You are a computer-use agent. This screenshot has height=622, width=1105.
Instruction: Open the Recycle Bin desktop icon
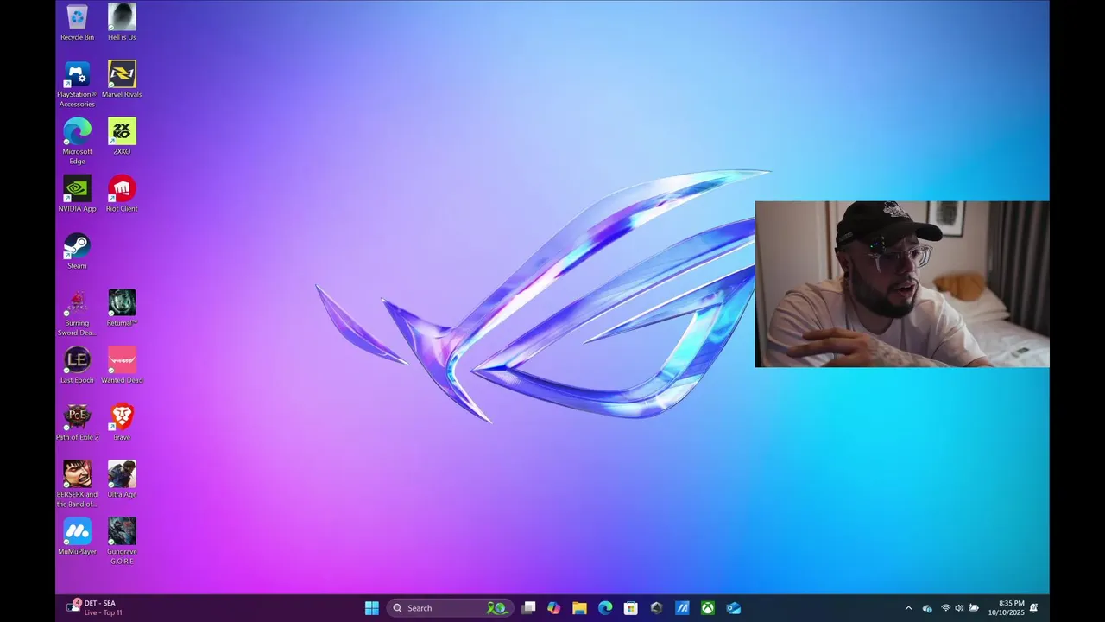coord(77,22)
